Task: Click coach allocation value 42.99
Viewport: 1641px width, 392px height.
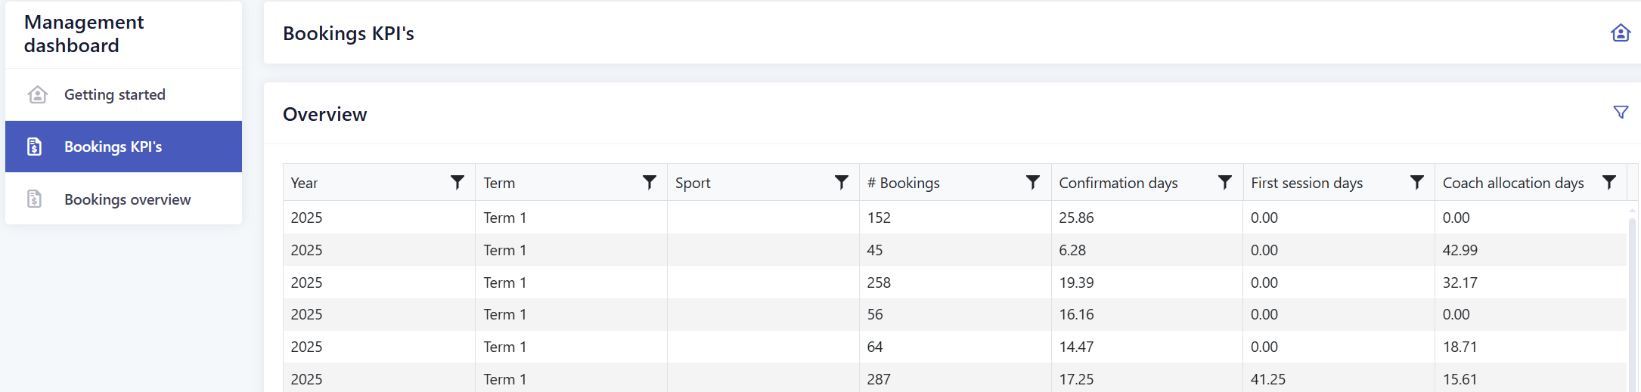Action: pyautogui.click(x=1460, y=250)
